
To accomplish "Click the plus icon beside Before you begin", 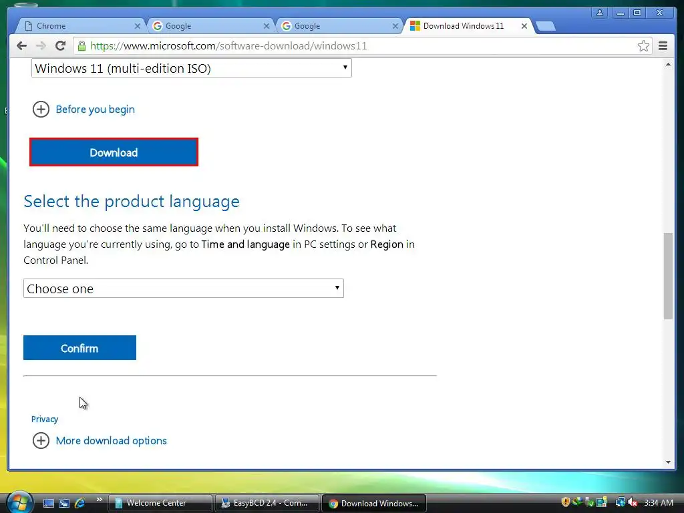I will [41, 109].
